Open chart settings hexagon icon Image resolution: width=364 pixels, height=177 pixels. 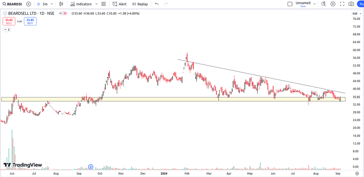pos(333,4)
